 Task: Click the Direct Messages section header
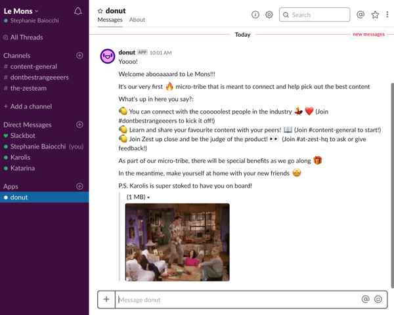point(28,125)
